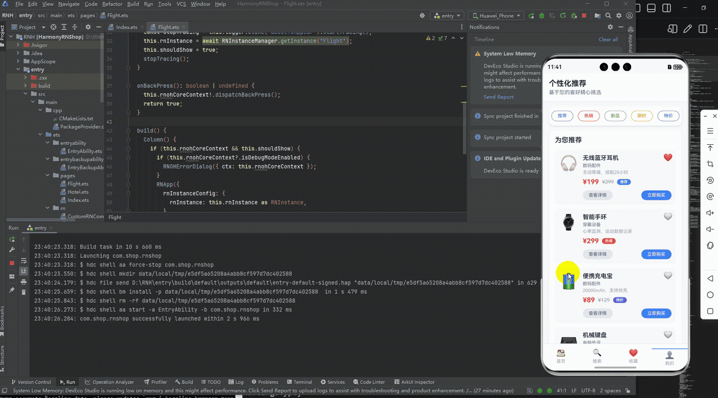The width and height of the screenshot is (718, 398).
Task: Start debugging with the green bug icon
Action: coord(542,16)
